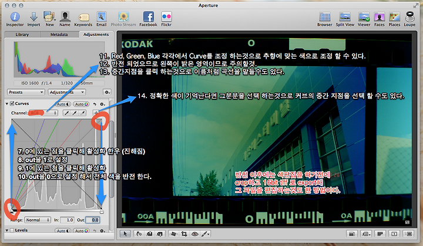Click the full screen button in title bar
Screen dimensions: 423x246
point(416,5)
